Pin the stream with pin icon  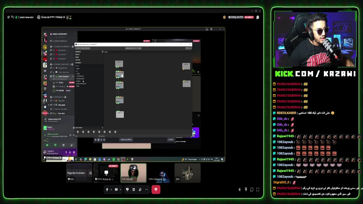click(246, 190)
